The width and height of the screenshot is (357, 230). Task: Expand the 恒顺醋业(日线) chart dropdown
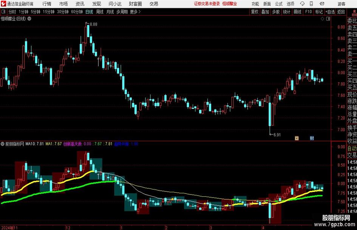pos(29,19)
